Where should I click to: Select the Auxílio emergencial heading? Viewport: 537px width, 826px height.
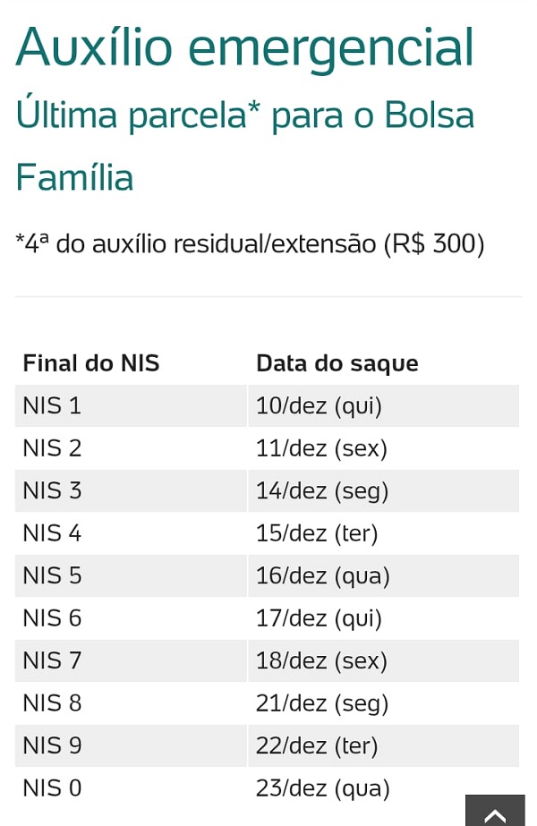click(245, 48)
